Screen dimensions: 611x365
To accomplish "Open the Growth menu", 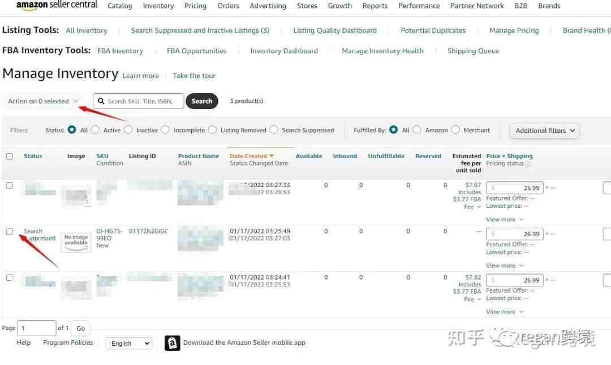I will point(340,6).
